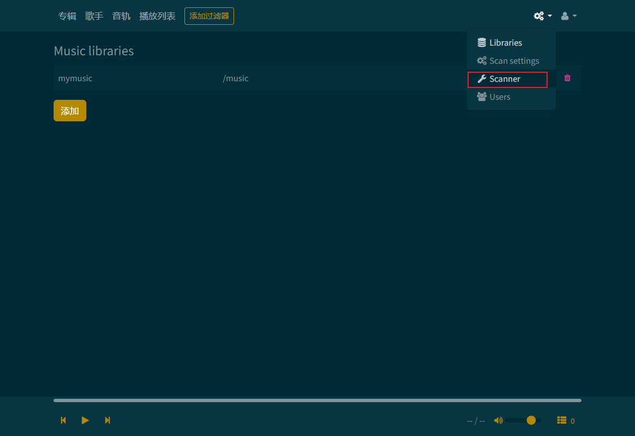Delete the mymusic library with the trash icon
635x436 pixels.
pyautogui.click(x=567, y=78)
